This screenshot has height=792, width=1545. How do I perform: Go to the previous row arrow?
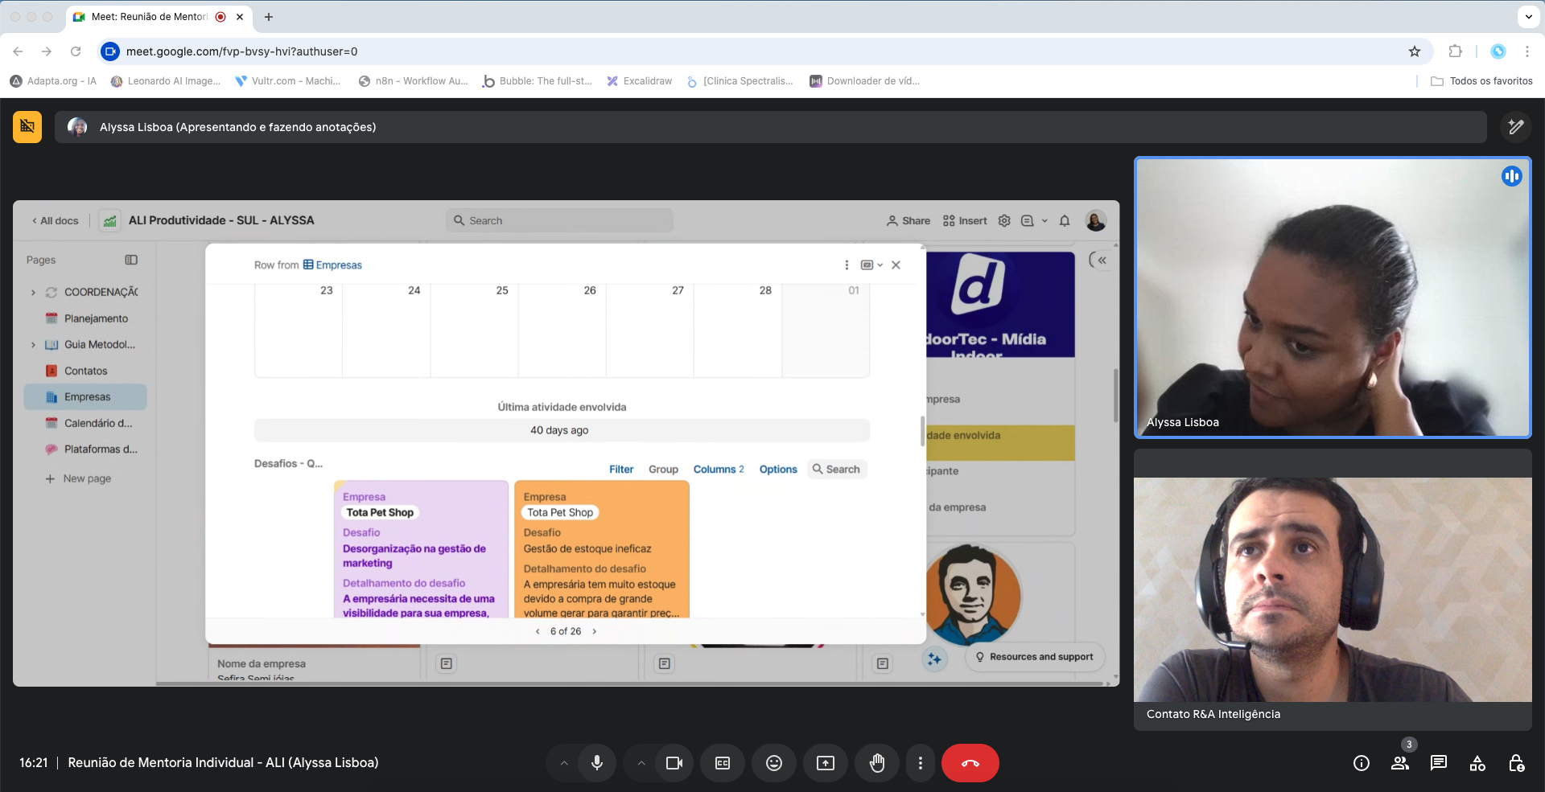538,631
